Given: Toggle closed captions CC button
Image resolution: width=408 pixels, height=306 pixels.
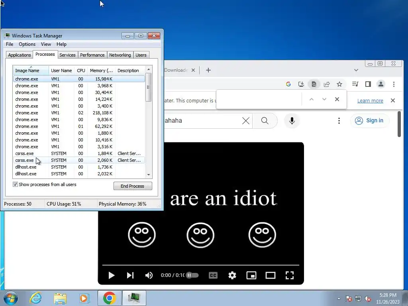Looking at the screenshot, I should (213, 275).
